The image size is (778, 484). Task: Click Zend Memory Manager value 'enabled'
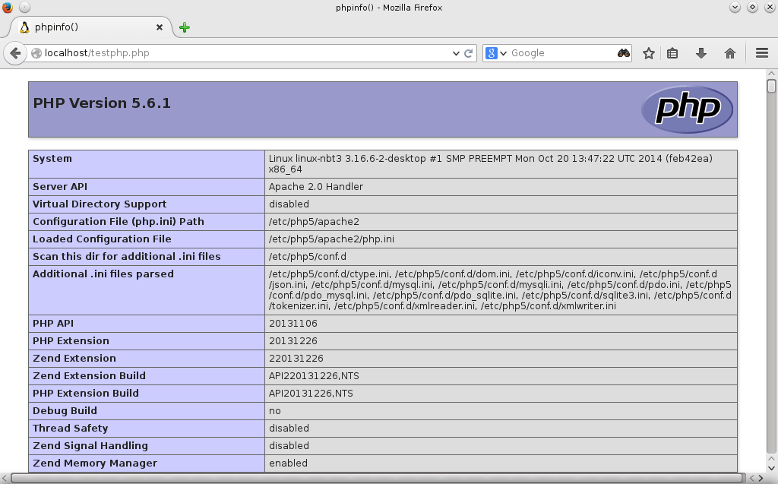tap(288, 463)
